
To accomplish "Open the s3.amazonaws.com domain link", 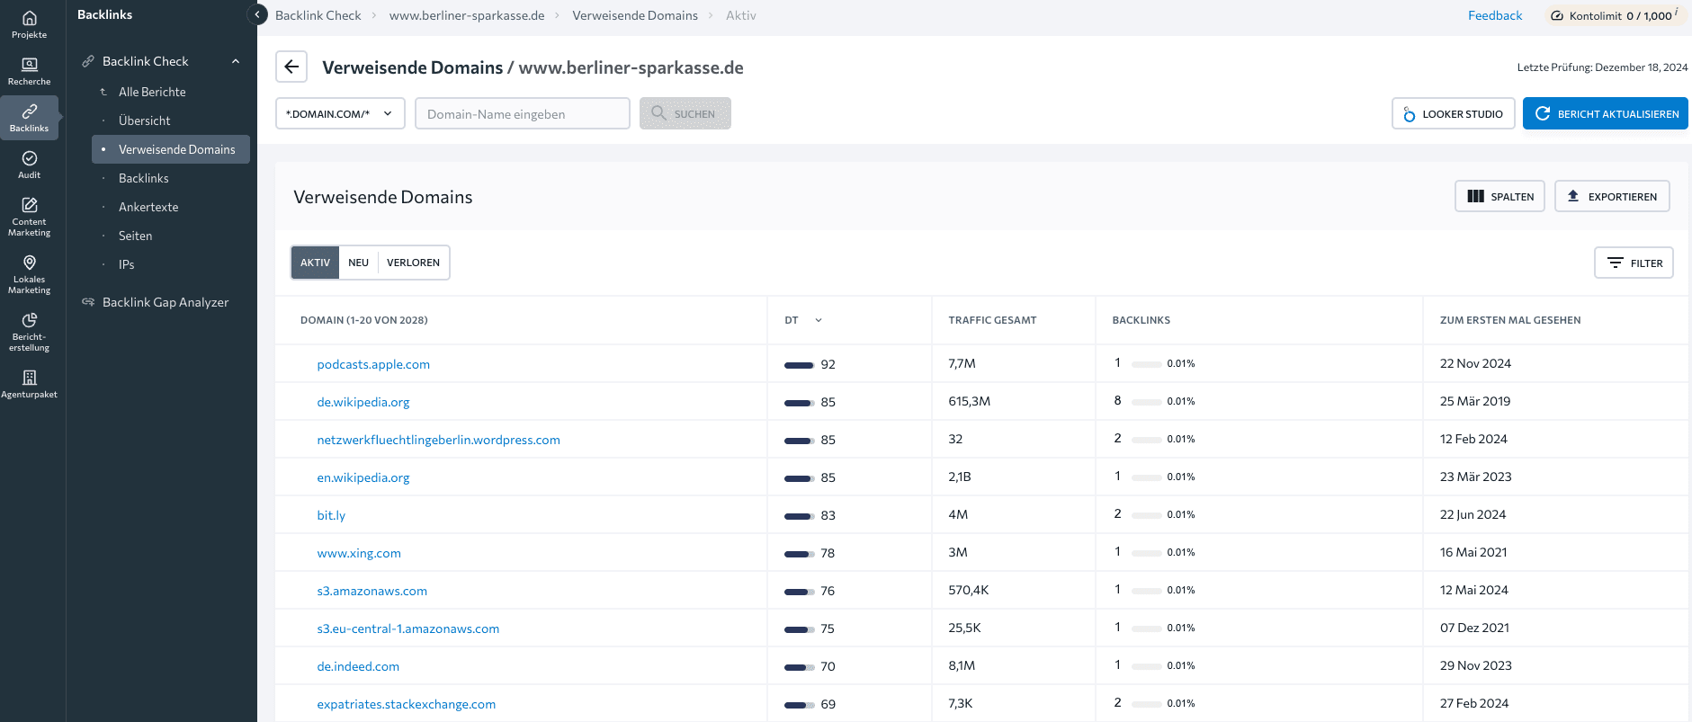I will point(372,591).
